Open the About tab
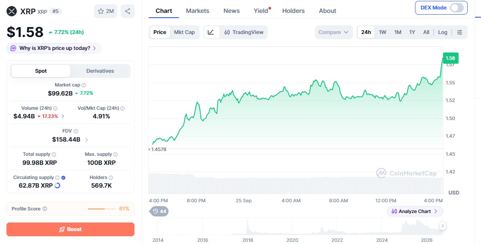 [328, 11]
